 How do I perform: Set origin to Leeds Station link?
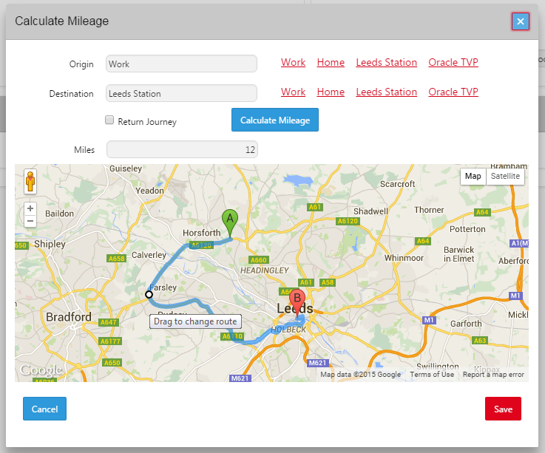coord(386,63)
